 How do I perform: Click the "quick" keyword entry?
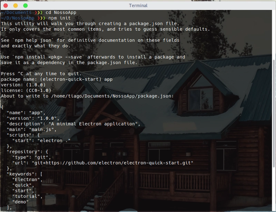pyautogui.click(x=23, y=185)
